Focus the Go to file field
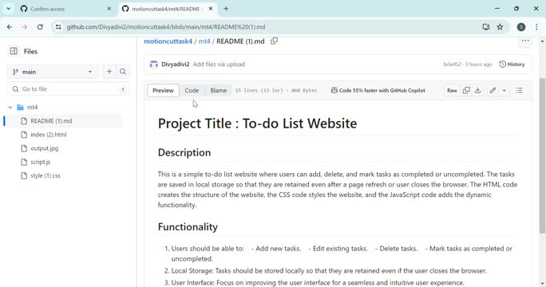This screenshot has width=546, height=287. click(69, 89)
